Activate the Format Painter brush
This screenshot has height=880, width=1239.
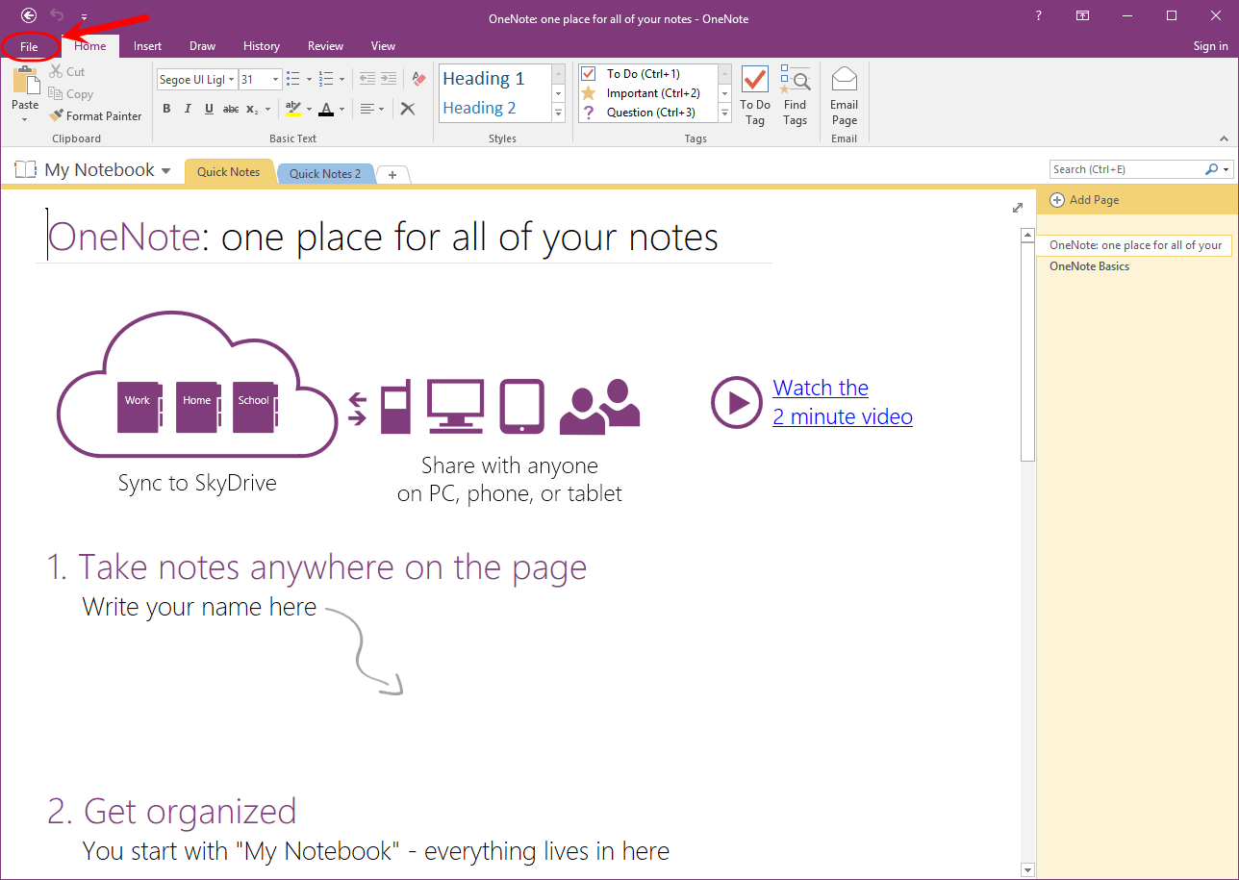(95, 116)
